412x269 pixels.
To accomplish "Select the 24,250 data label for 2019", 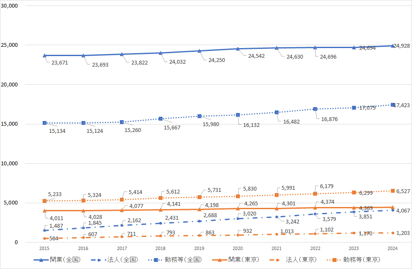I will click(216, 60).
